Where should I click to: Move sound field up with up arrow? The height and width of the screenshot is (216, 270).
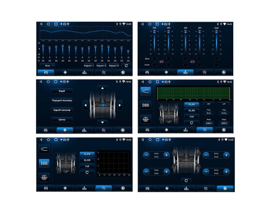click(103, 88)
